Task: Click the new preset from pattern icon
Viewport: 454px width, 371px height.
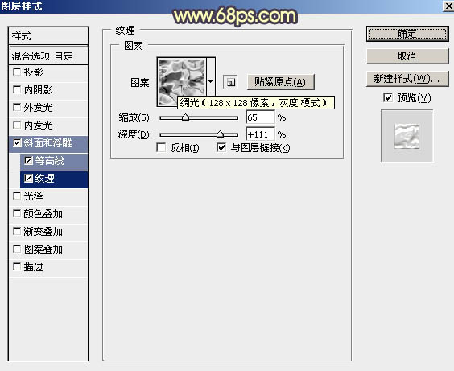Action: click(x=230, y=82)
